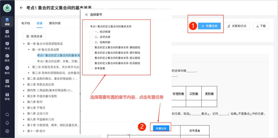This screenshot has height=138, width=278.
Task: Click the 复数集 table cell
Action: coord(209,94)
